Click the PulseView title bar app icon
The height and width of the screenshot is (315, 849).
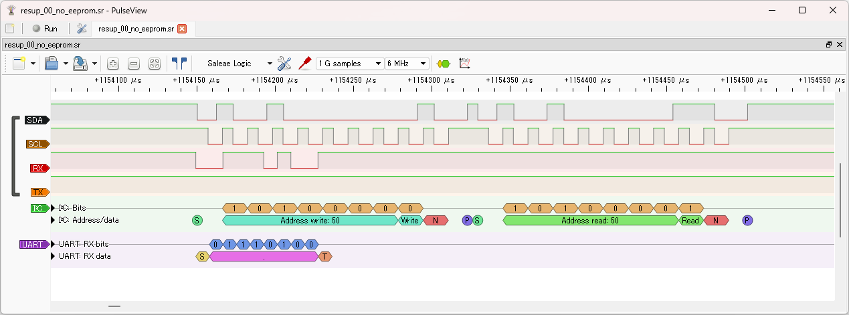pos(11,10)
